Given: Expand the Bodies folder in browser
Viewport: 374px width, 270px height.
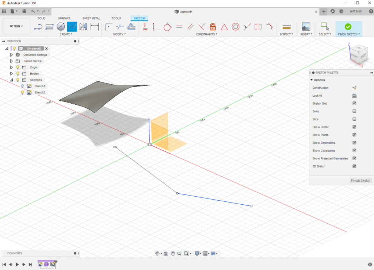Looking at the screenshot, I should tap(11, 74).
